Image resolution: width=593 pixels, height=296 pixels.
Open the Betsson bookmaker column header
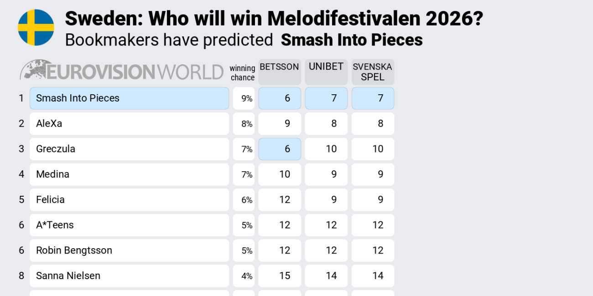(x=279, y=71)
